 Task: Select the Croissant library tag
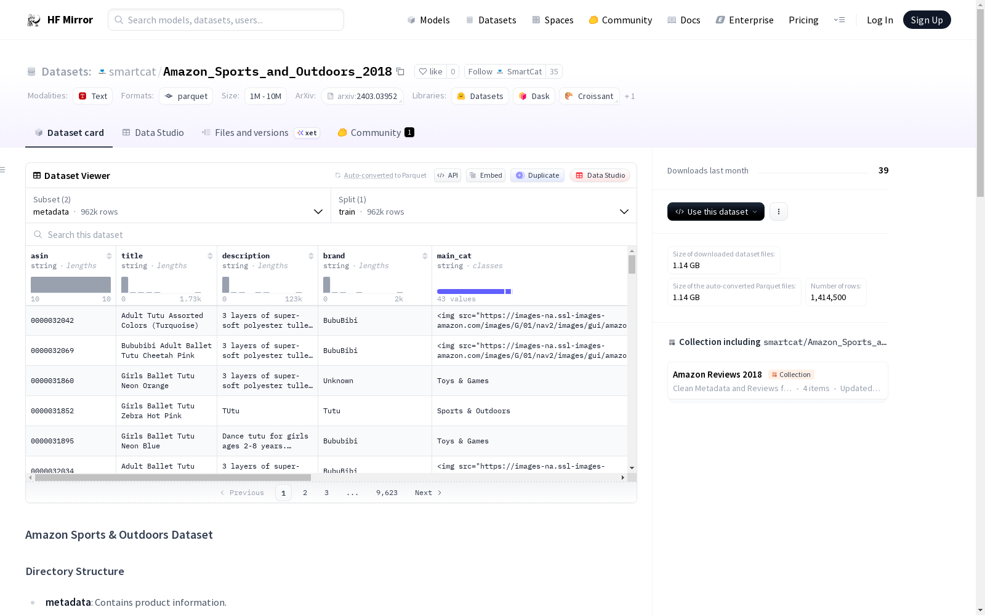click(x=589, y=97)
